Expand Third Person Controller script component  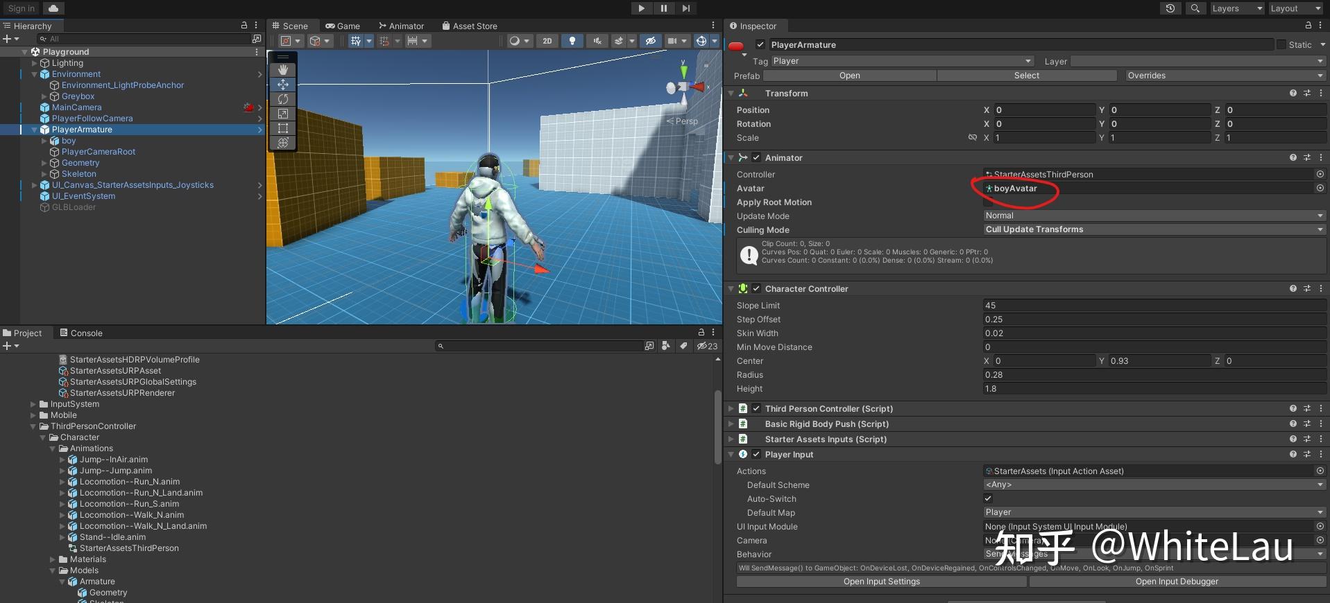tap(731, 409)
